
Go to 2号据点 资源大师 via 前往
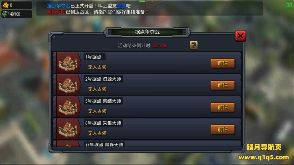pos(223,85)
